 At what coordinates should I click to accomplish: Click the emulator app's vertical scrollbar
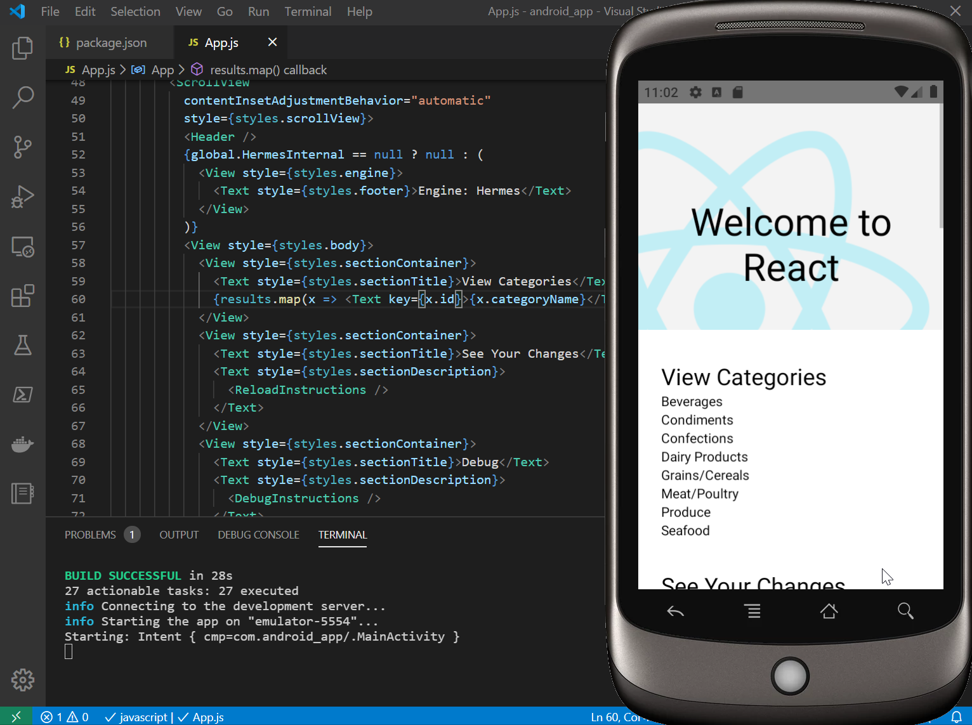(x=941, y=166)
